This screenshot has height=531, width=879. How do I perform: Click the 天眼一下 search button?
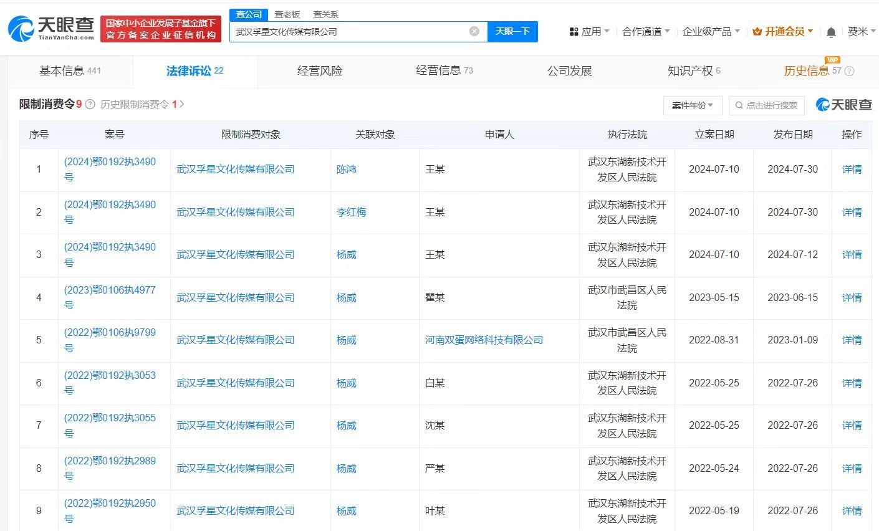click(x=512, y=31)
